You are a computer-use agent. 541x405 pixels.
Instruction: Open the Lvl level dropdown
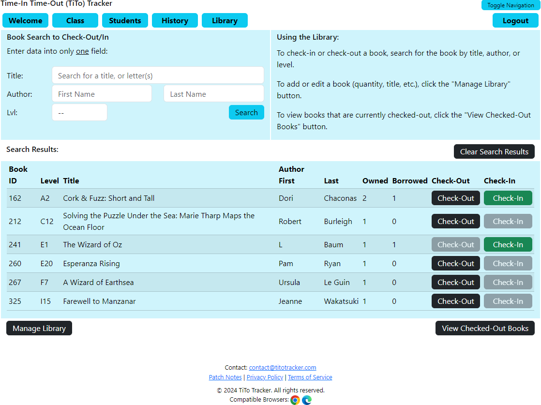pos(79,112)
